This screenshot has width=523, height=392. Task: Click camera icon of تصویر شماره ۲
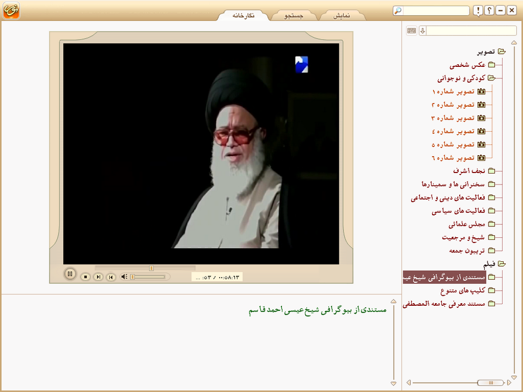click(481, 105)
